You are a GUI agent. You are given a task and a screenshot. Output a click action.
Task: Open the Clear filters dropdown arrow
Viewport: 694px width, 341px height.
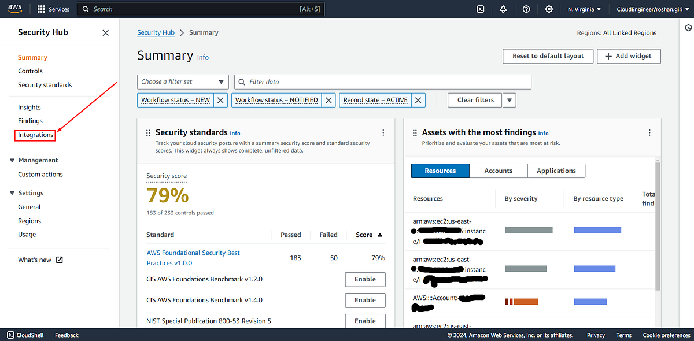tap(509, 100)
